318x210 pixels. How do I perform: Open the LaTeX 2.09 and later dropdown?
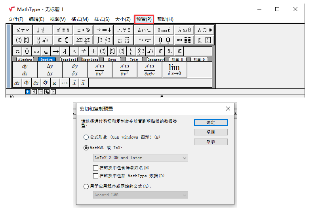[140, 157]
